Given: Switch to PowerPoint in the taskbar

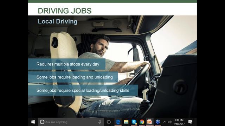Looking at the screenshot, I should point(149,122).
